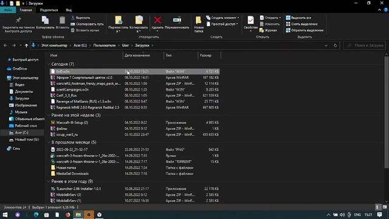Select OneDrive in the sidebar
Screen dimensions: 389x219
17,69
